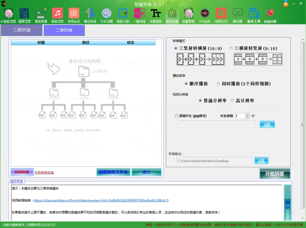The height and width of the screenshot is (228, 306).
Task: Open the 视频水印 module
Action: [221, 14]
